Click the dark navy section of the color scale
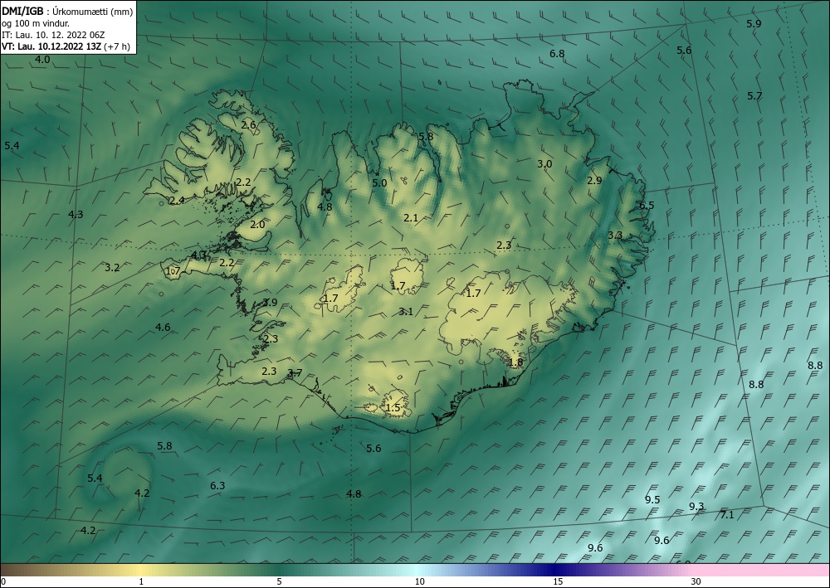Screen dimensions: 830x588 click(x=553, y=570)
